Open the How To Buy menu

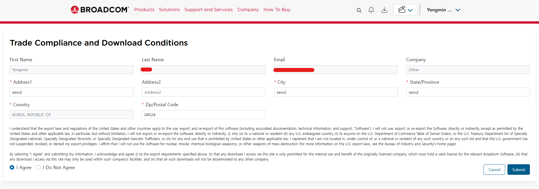tap(277, 10)
